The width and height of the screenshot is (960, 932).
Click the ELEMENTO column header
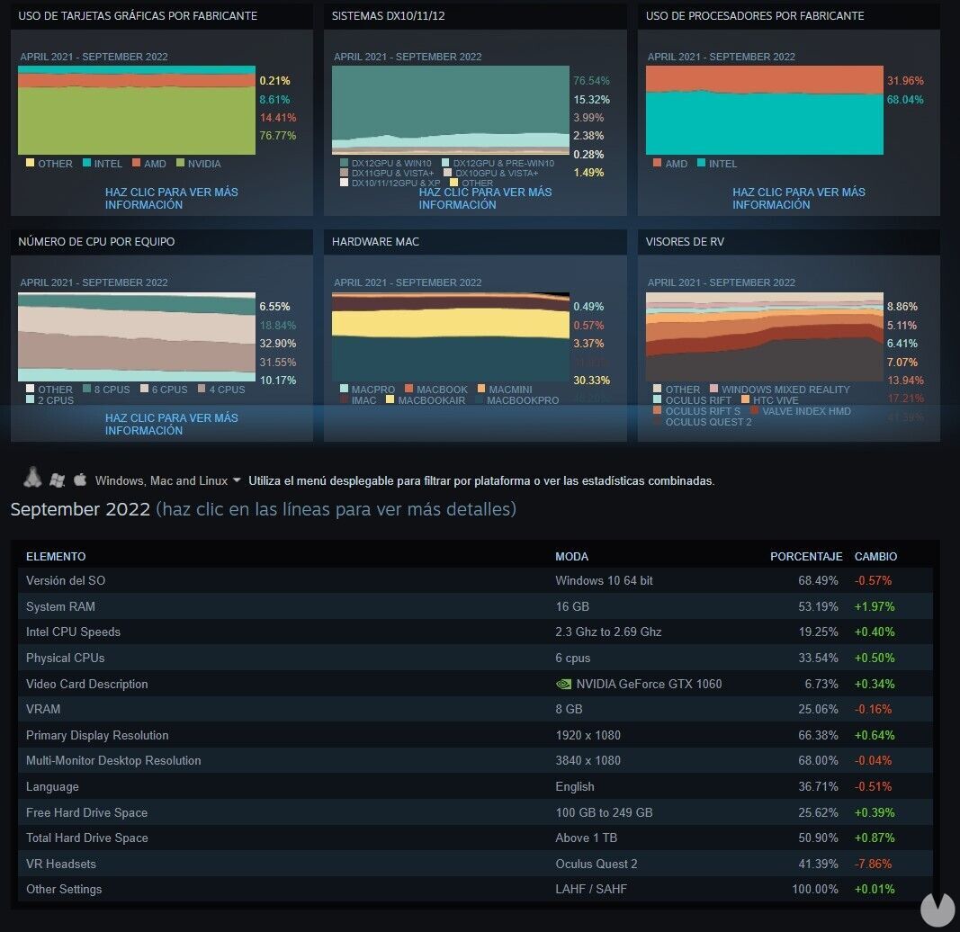56,557
